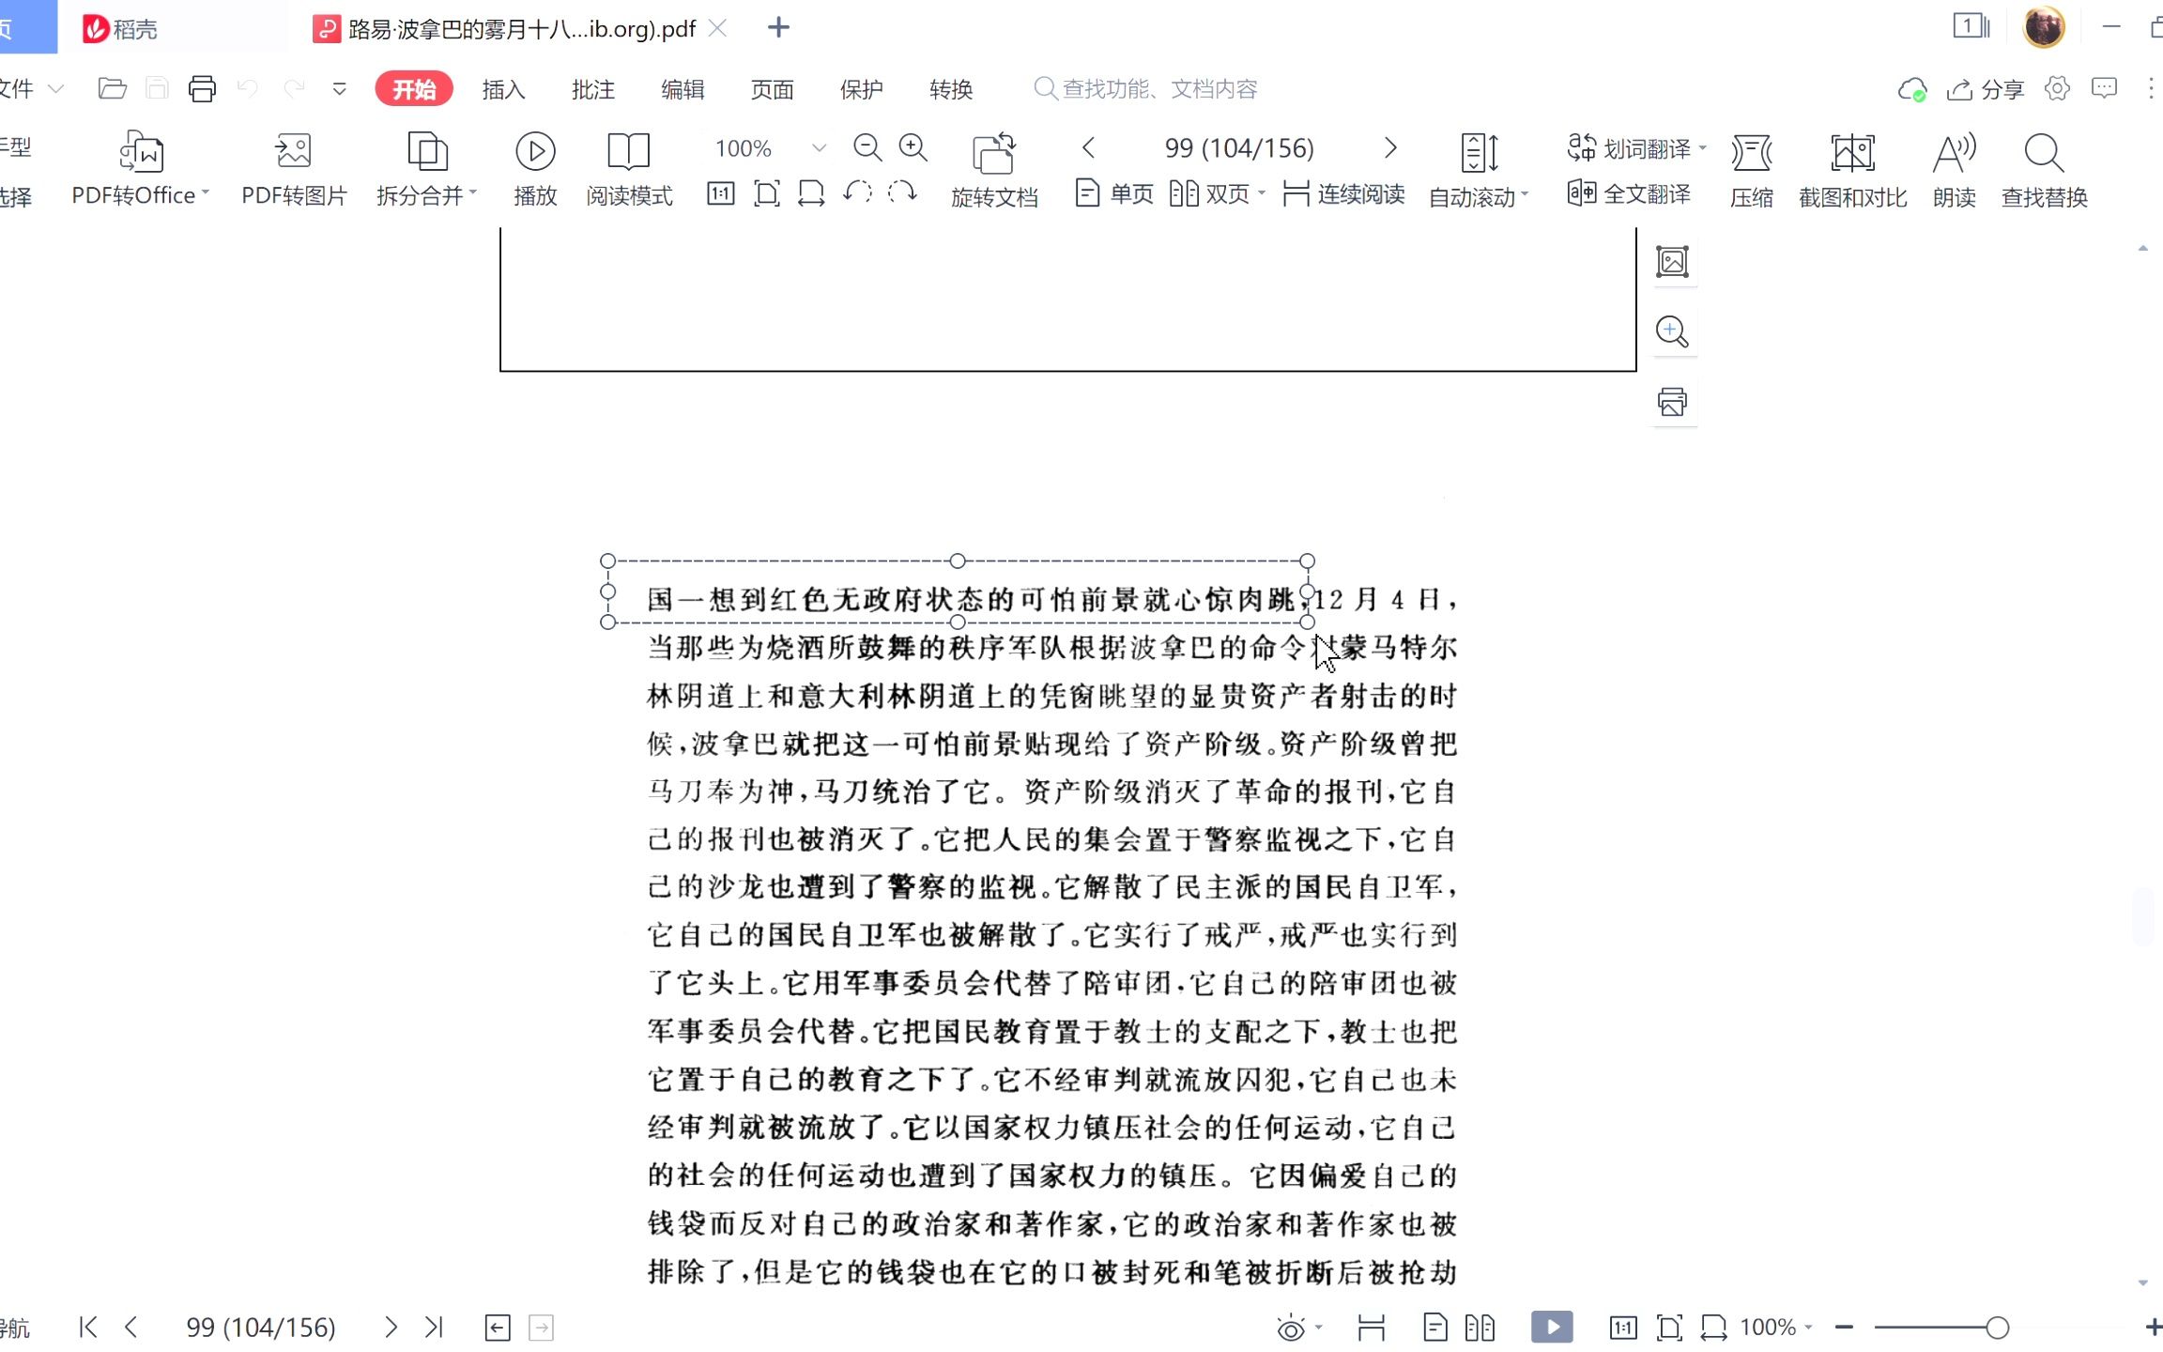Image resolution: width=2163 pixels, height=1352 pixels.
Task: Click the status bar play button
Action: click(1552, 1327)
